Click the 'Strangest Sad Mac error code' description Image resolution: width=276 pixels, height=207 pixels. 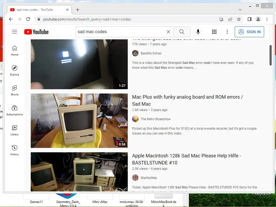tap(193, 65)
